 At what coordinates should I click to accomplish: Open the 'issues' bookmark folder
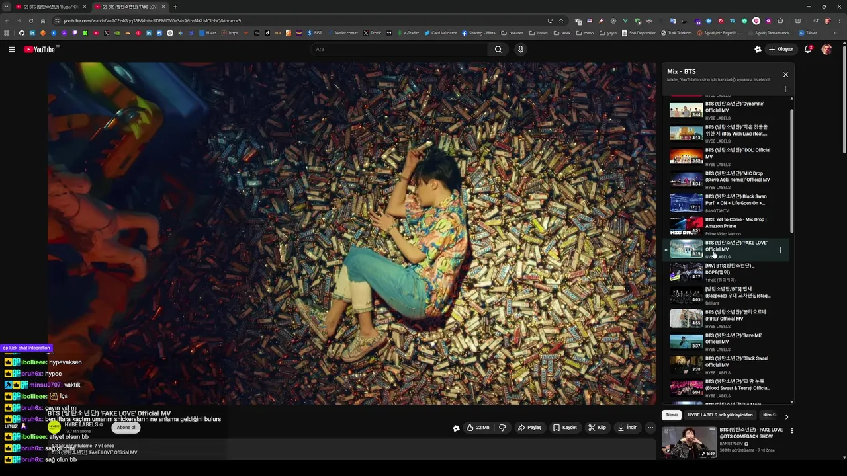coord(539,33)
